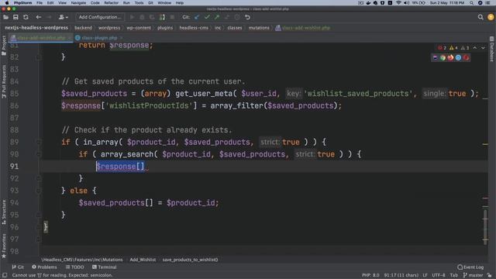Click the PHP: 8.0 language level widget

(370, 275)
